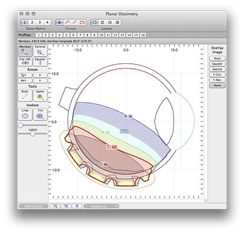Select the blue crosshair cursor mode

[x=59, y=22]
